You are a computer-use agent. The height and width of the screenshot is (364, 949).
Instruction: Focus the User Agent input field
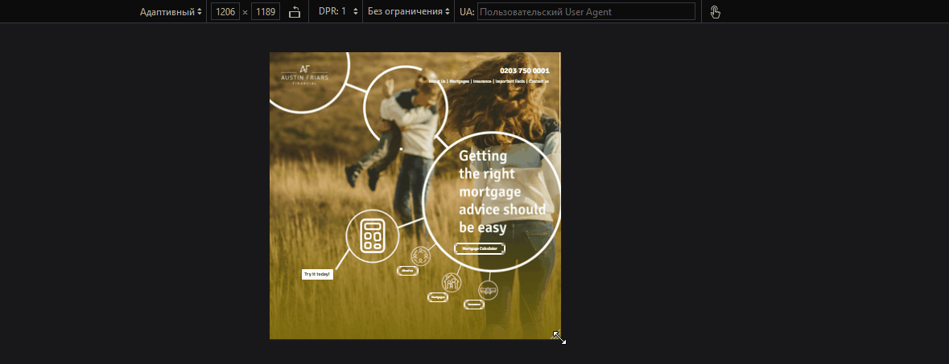click(585, 11)
